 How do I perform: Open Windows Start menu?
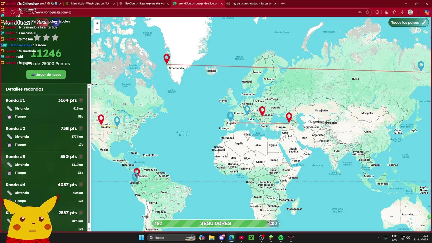(x=141, y=238)
